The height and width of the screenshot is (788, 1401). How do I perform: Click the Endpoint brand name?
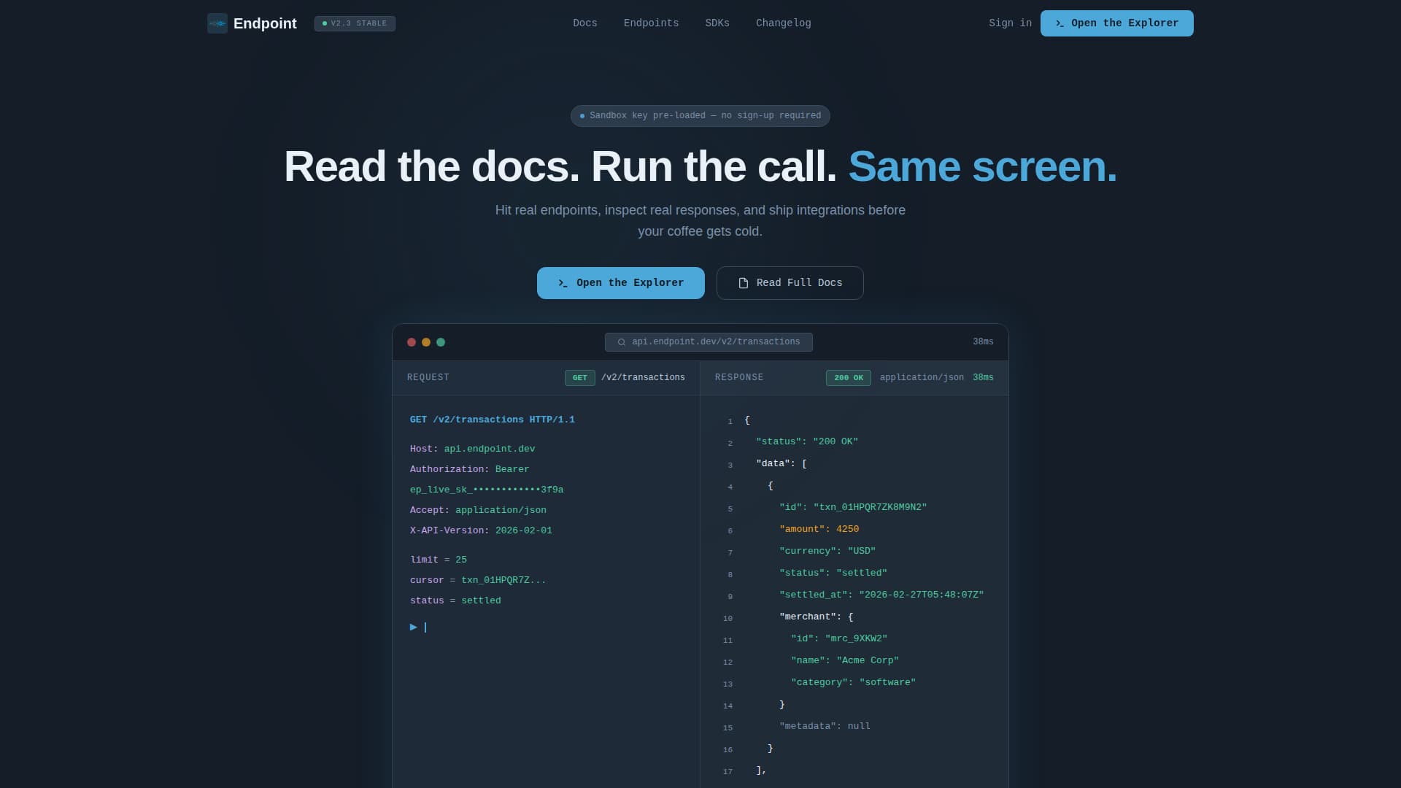265,23
